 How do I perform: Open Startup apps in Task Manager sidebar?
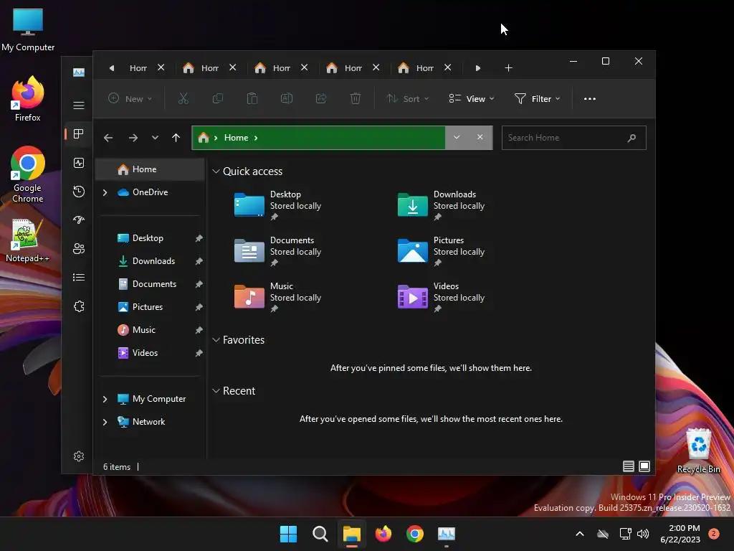tap(79, 220)
